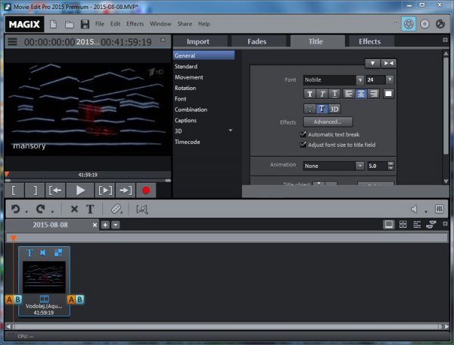Open the Nobile font dropdown
The height and width of the screenshot is (345, 454).
(x=360, y=80)
